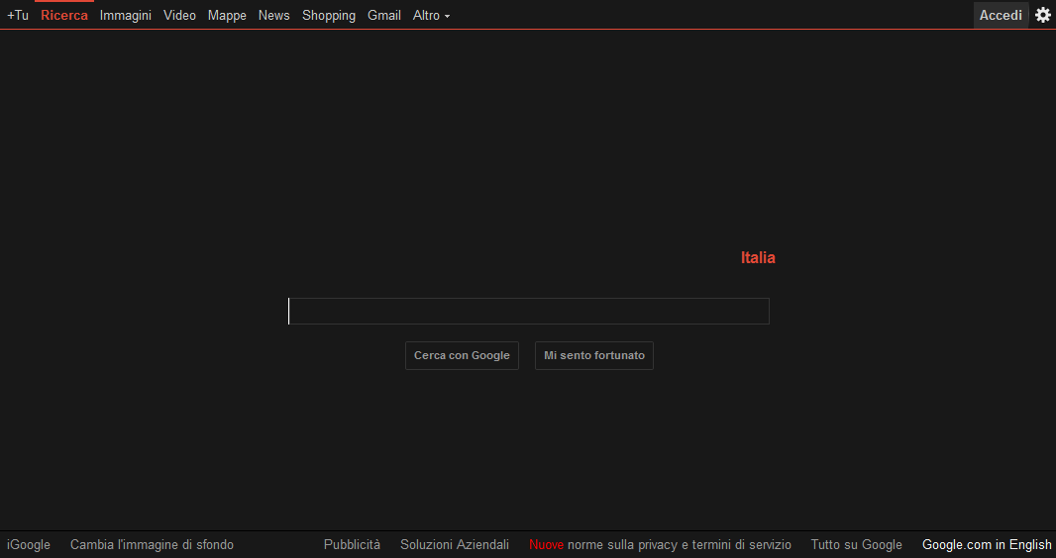Image resolution: width=1056 pixels, height=558 pixels.
Task: Open the privacy e termini di servizio link
Action: [x=660, y=544]
